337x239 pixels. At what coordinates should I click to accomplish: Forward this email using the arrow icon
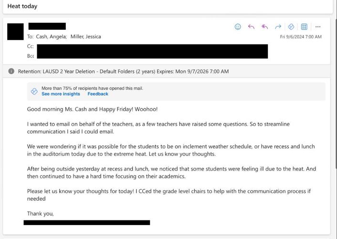coord(278,27)
